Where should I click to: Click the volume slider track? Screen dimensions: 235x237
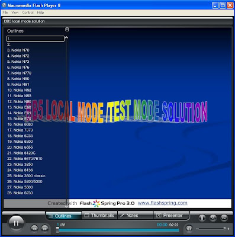[x=211, y=229]
